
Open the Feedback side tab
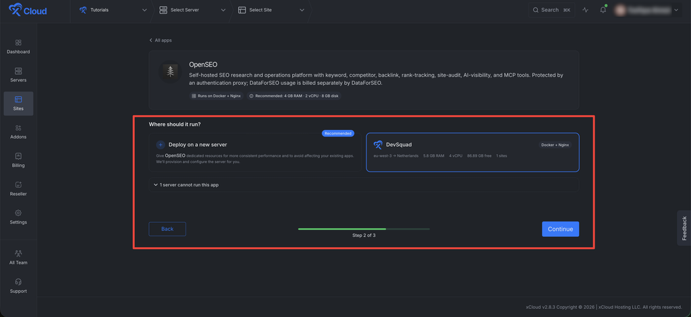point(684,228)
